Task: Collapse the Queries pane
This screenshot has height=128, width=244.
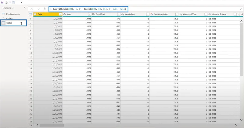Action: click(25, 8)
